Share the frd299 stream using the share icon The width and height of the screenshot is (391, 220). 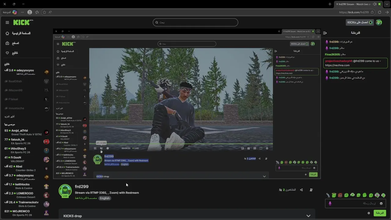pos(301,190)
